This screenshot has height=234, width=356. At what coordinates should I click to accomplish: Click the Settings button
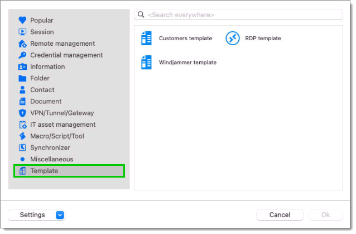coord(32,215)
